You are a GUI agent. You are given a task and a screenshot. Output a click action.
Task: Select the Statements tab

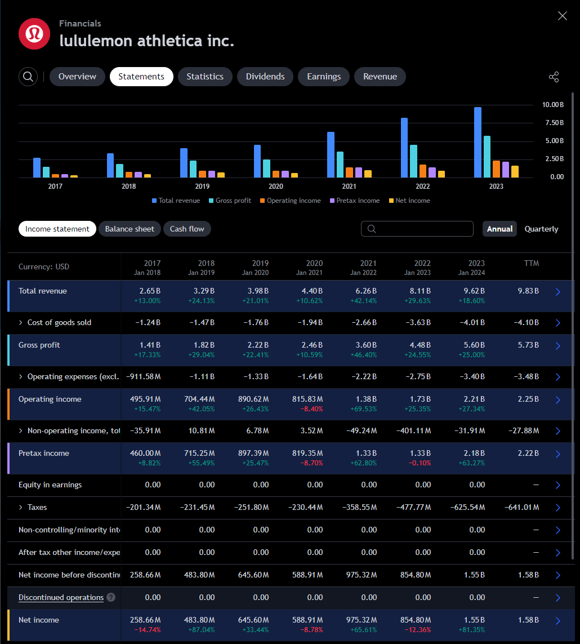pos(141,77)
